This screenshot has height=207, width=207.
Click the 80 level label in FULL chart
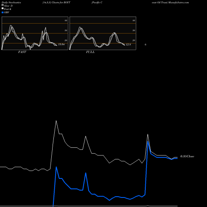(x=134, y=20)
